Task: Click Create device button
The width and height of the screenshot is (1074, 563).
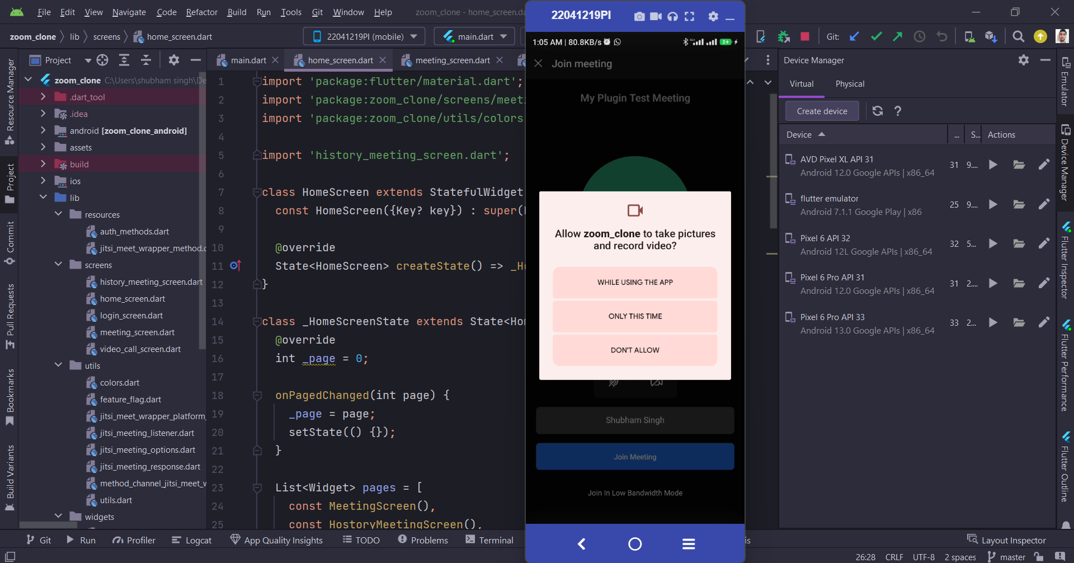Action: click(x=822, y=111)
